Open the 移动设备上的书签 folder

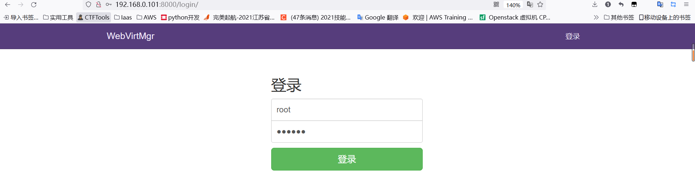(665, 17)
